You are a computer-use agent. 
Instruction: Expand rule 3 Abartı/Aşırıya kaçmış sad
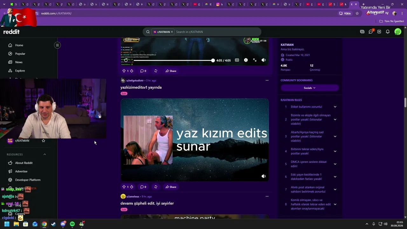pos(335,136)
